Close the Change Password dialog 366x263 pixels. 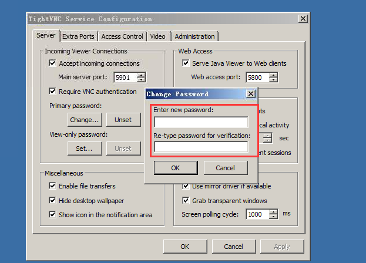(x=251, y=94)
